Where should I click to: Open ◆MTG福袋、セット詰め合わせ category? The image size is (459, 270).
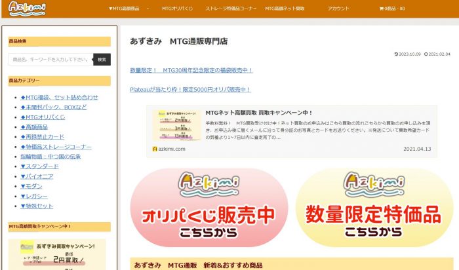[59, 98]
